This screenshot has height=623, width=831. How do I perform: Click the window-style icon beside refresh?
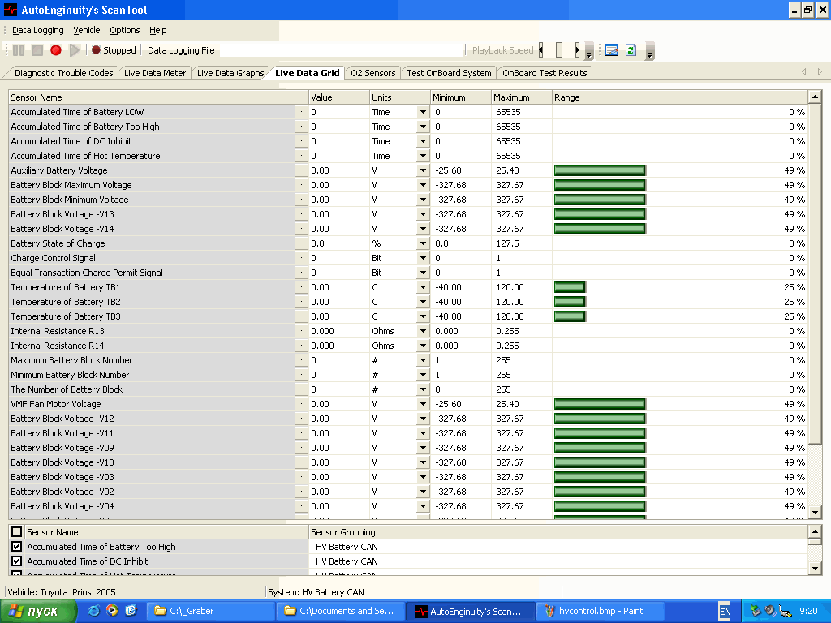[612, 50]
